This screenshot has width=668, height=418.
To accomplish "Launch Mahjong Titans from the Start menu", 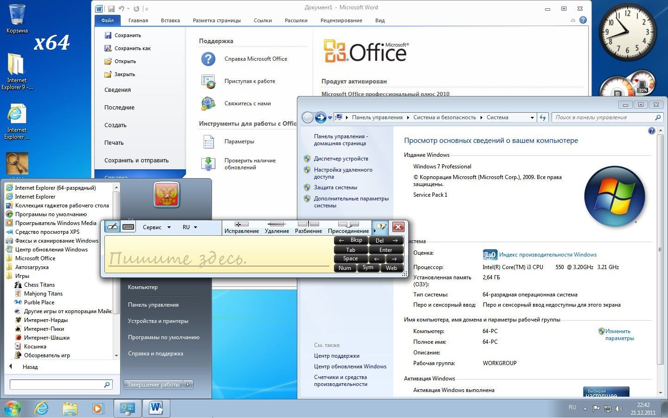I will 43,294.
